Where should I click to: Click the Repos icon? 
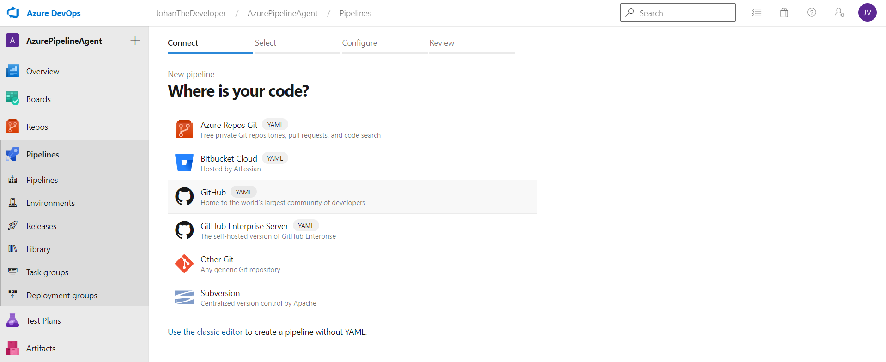[12, 127]
